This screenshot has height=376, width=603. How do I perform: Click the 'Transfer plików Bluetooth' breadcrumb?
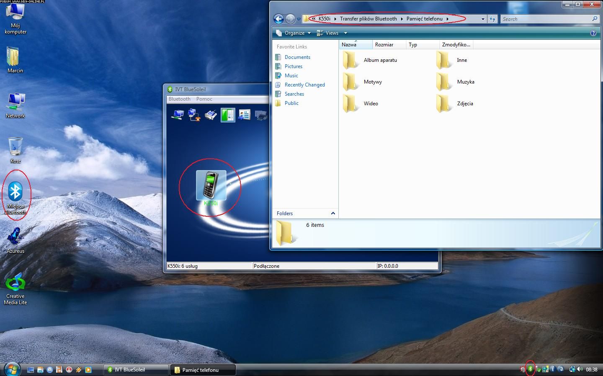tap(368, 19)
